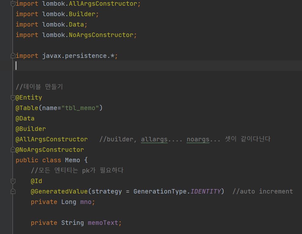302x234 pixels.
Task: Click the comment '//모든 엔티티는 pk가 필요하다'
Action: pos(77,170)
